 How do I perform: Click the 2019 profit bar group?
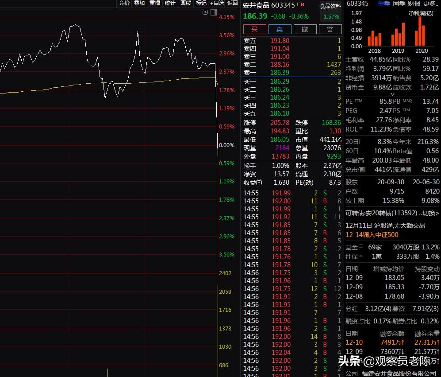(x=398, y=35)
